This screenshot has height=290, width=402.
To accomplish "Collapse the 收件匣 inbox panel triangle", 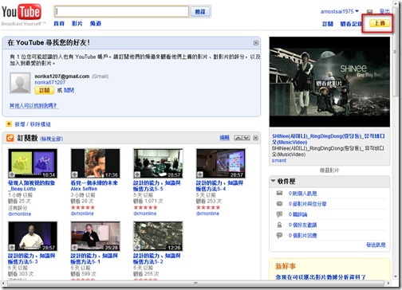I will pyautogui.click(x=273, y=181).
